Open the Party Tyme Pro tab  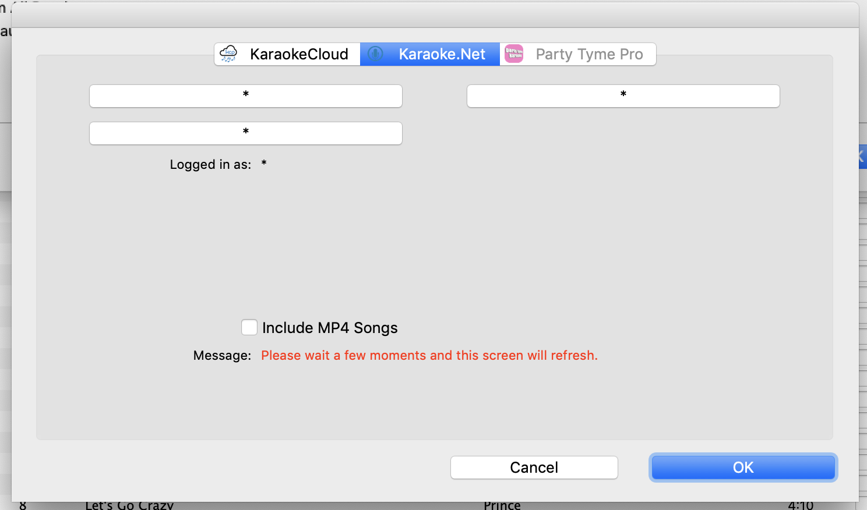point(588,54)
